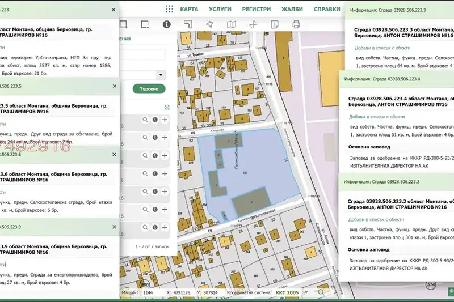Click the export document icon

tap(275, 24)
